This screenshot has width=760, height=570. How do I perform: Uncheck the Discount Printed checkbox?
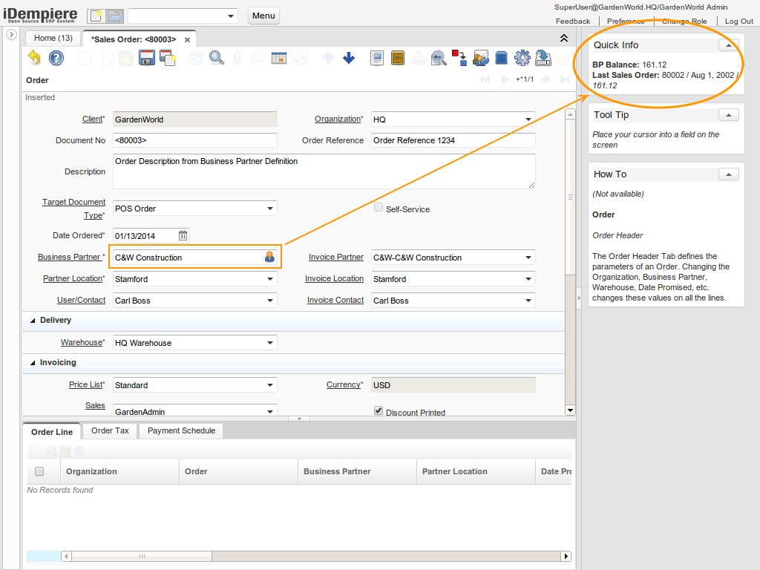point(379,410)
